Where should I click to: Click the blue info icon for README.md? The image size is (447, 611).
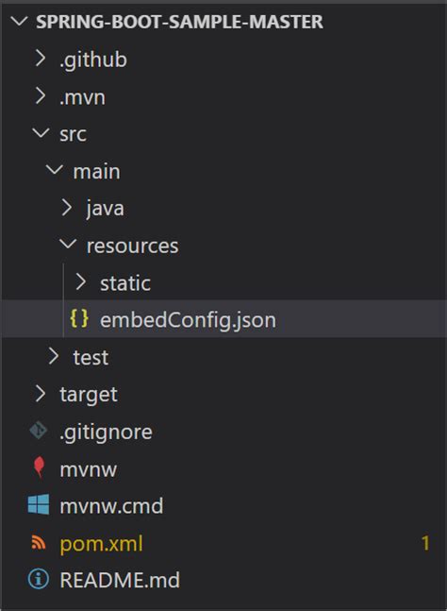(39, 579)
